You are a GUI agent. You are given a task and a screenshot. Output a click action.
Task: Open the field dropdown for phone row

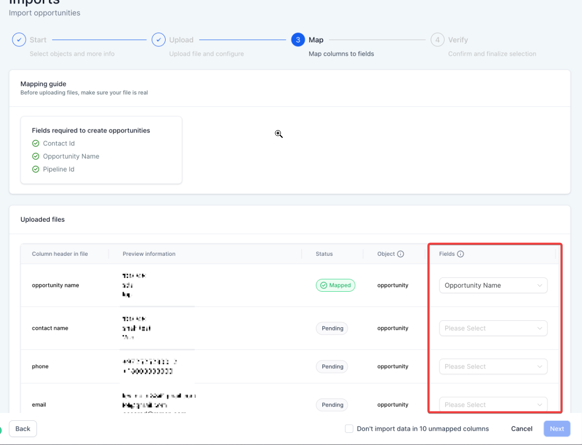tap(493, 367)
